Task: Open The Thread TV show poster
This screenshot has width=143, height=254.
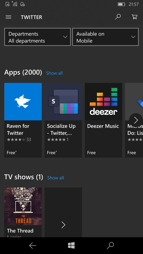Action: pyautogui.click(x=23, y=206)
